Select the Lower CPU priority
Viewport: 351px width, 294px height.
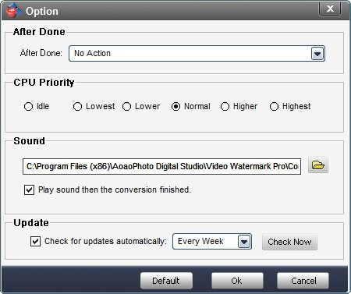click(126, 106)
